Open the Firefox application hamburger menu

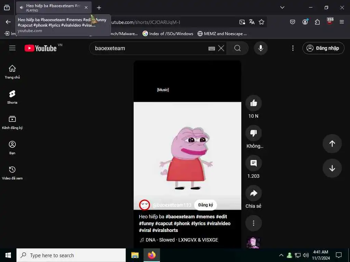(342, 22)
